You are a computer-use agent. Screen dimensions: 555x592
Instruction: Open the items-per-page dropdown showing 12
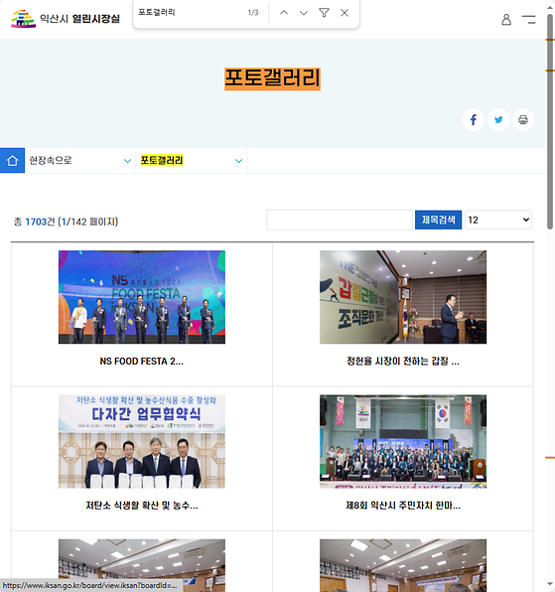[x=498, y=220]
